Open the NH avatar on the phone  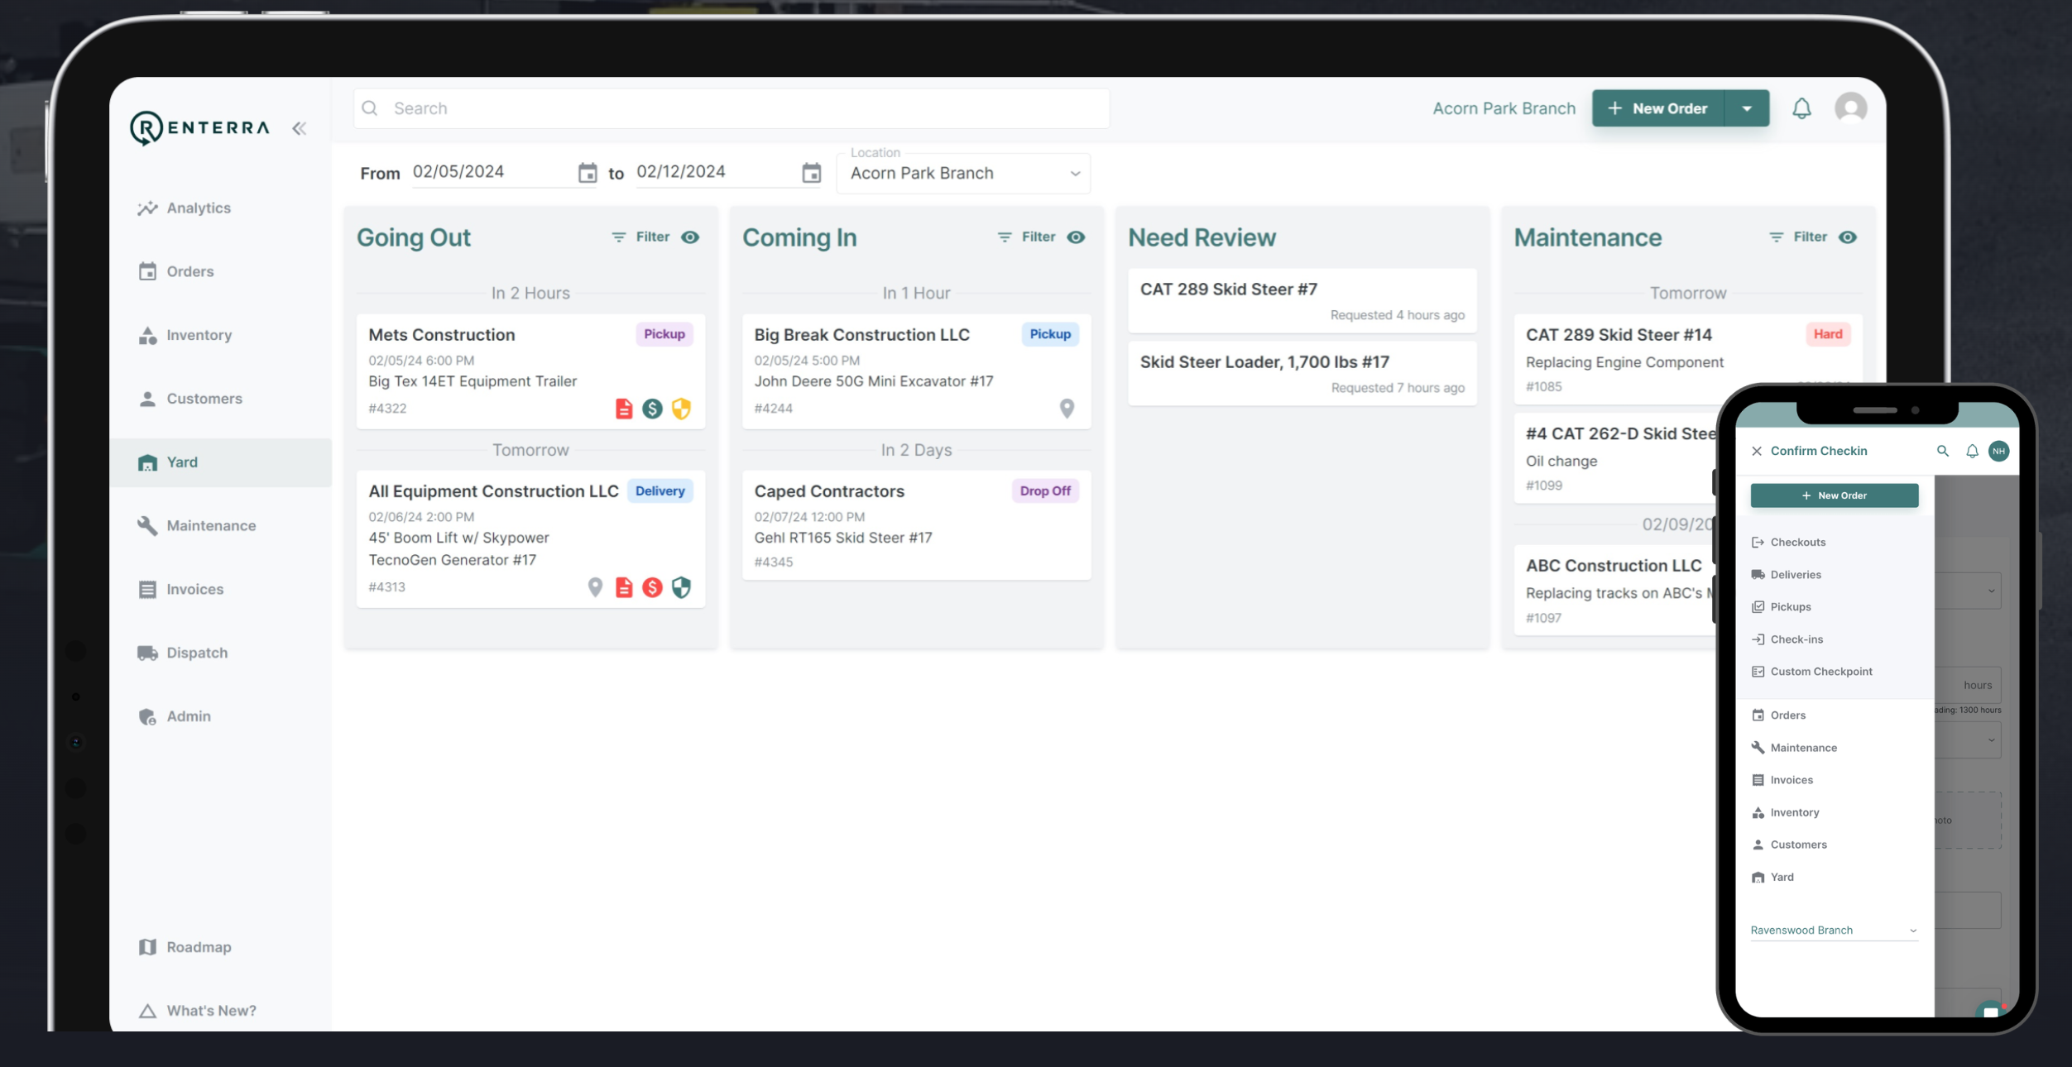[x=1998, y=451]
